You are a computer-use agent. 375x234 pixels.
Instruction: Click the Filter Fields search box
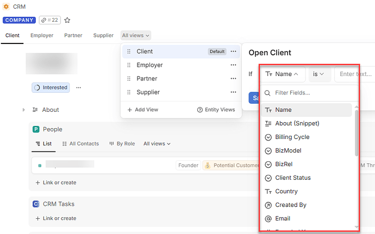pos(310,93)
